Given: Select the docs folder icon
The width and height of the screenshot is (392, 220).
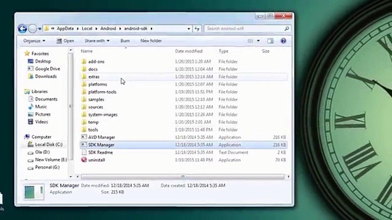Looking at the screenshot, I should [84, 69].
